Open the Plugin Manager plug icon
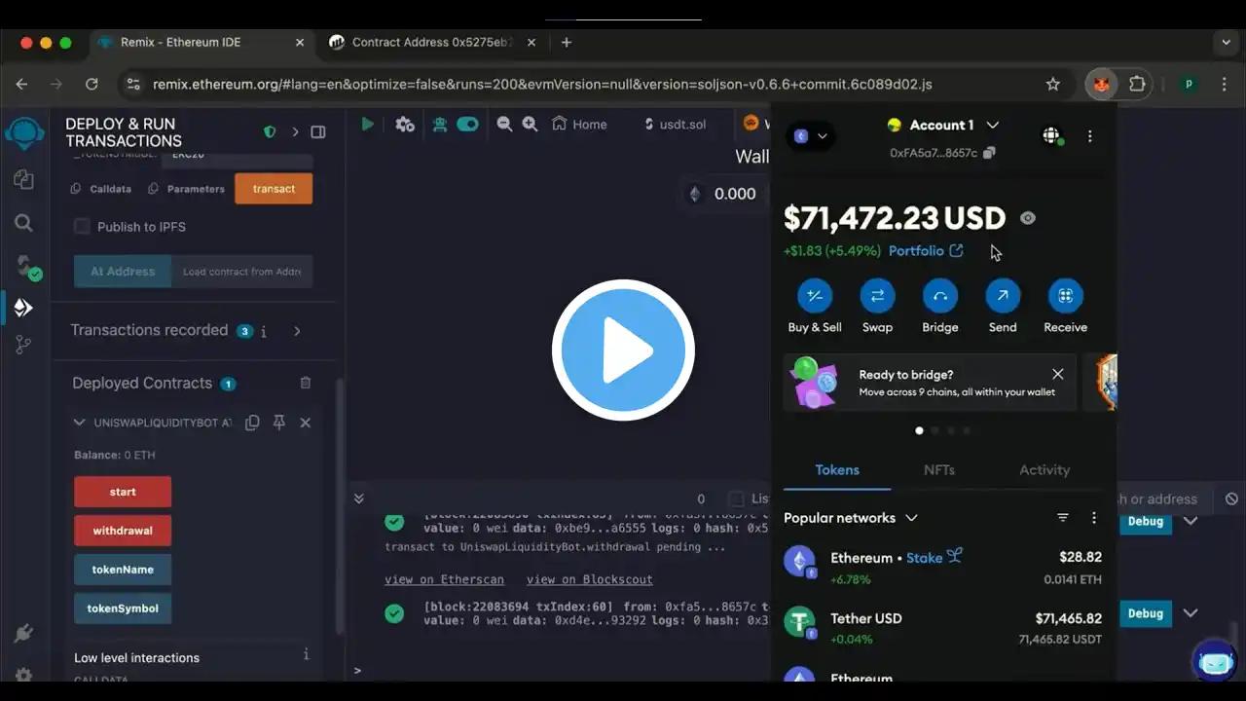 pyautogui.click(x=23, y=634)
